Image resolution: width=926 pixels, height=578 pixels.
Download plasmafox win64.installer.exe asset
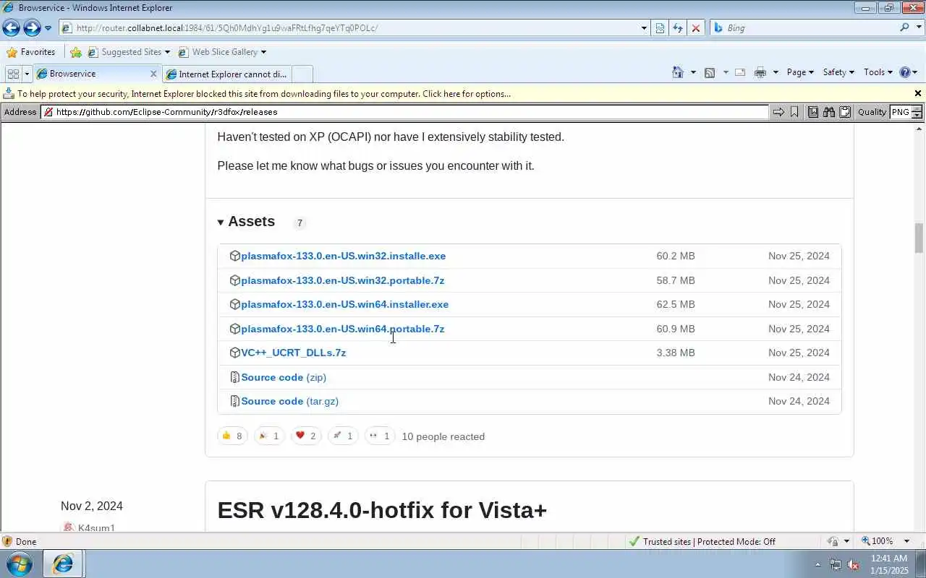click(x=344, y=304)
